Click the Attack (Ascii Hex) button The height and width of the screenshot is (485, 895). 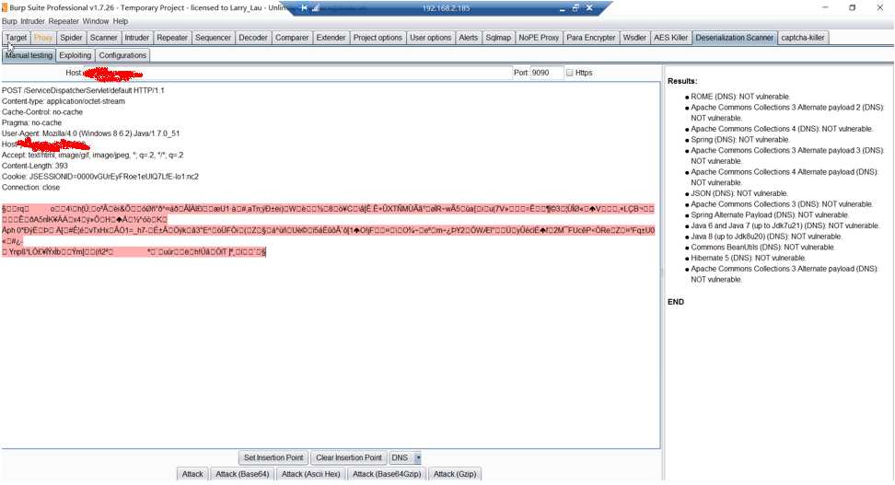(310, 474)
